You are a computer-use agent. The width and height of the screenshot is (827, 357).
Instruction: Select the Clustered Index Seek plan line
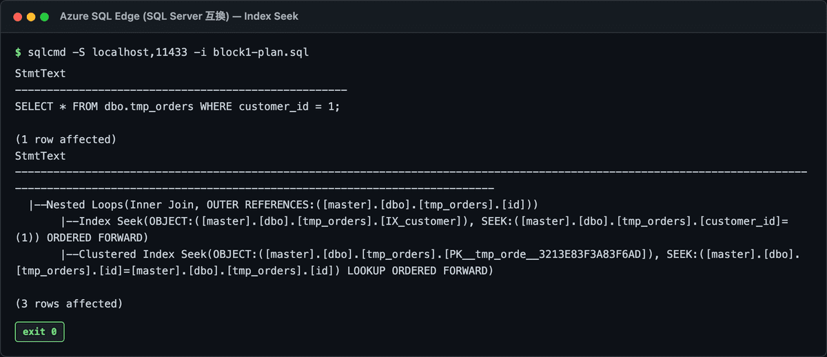(x=431, y=255)
